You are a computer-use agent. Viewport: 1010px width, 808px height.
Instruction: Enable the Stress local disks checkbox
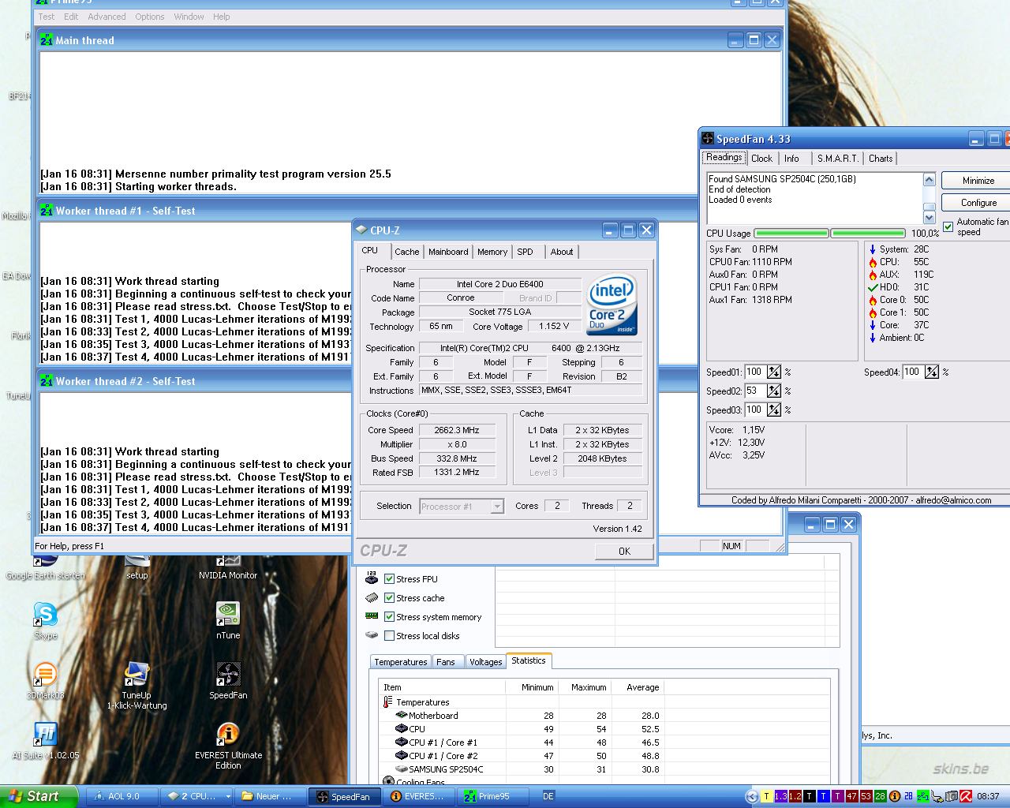389,636
